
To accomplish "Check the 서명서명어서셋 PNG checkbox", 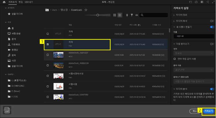I will [48, 76].
